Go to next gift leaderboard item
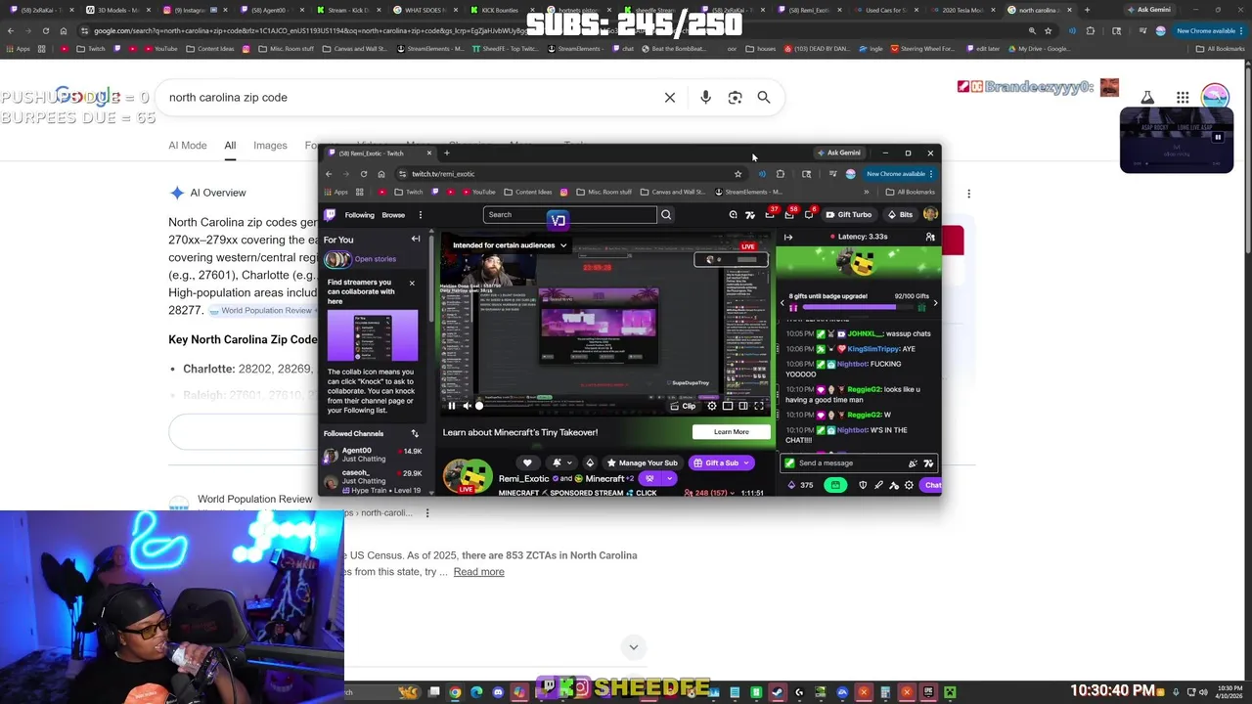 click(935, 303)
